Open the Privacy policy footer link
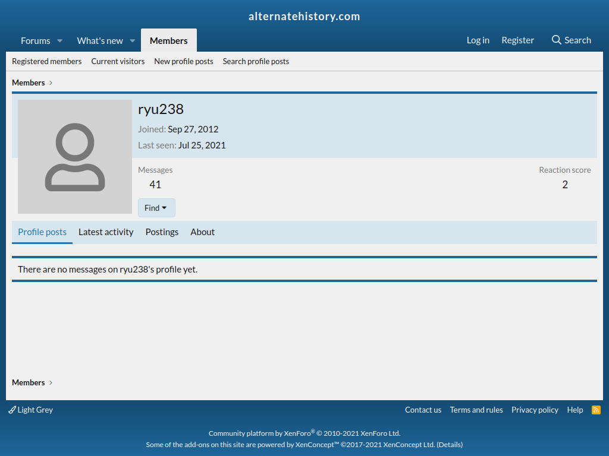 pos(535,410)
